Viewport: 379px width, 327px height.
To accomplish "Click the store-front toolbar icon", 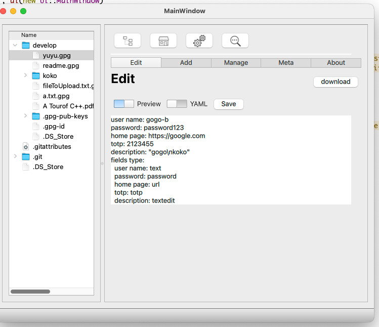I will 163,40.
